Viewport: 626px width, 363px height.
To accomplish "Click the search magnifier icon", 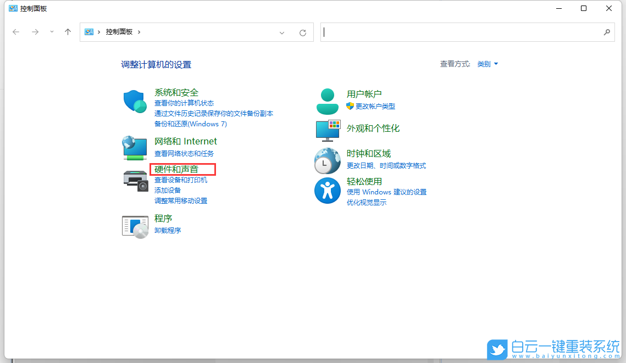I will [x=607, y=32].
